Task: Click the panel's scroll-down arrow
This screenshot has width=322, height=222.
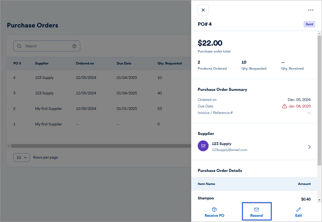Action: pyautogui.click(x=319, y=200)
